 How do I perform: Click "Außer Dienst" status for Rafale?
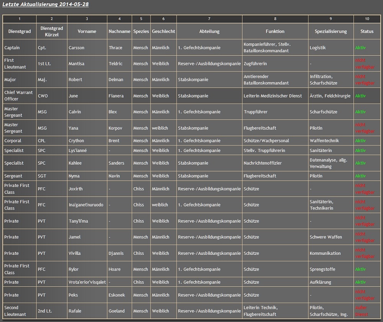(x=361, y=311)
